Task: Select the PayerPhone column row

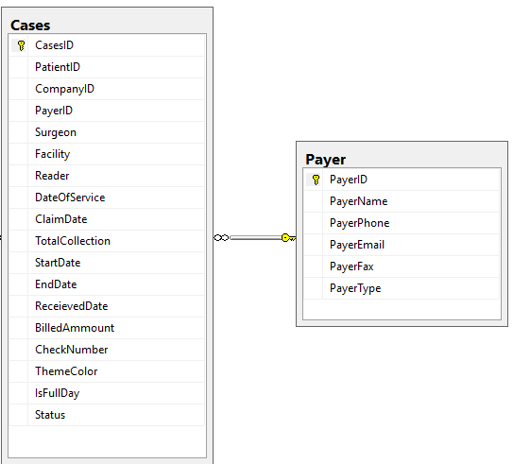Action: [x=402, y=223]
